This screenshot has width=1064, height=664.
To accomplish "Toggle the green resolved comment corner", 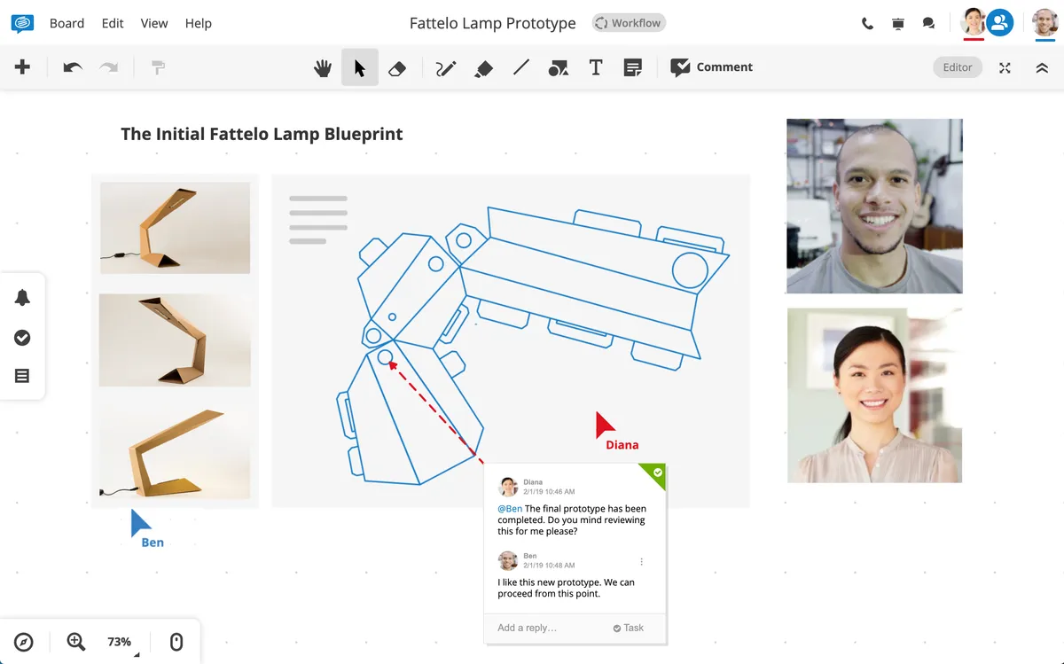I will [x=655, y=473].
